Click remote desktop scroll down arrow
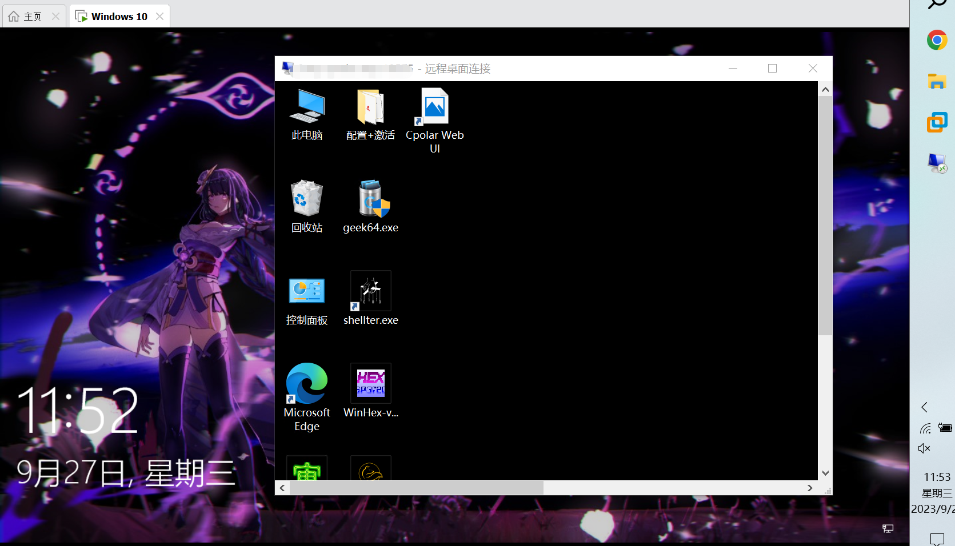This screenshot has height=546, width=955. pos(825,473)
